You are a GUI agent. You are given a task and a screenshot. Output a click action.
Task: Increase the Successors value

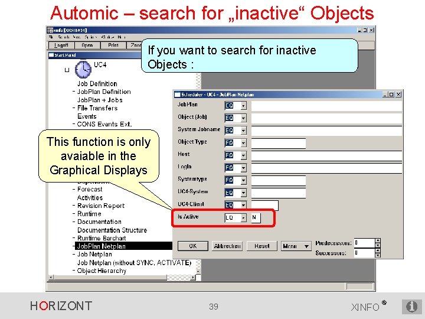[378, 250]
